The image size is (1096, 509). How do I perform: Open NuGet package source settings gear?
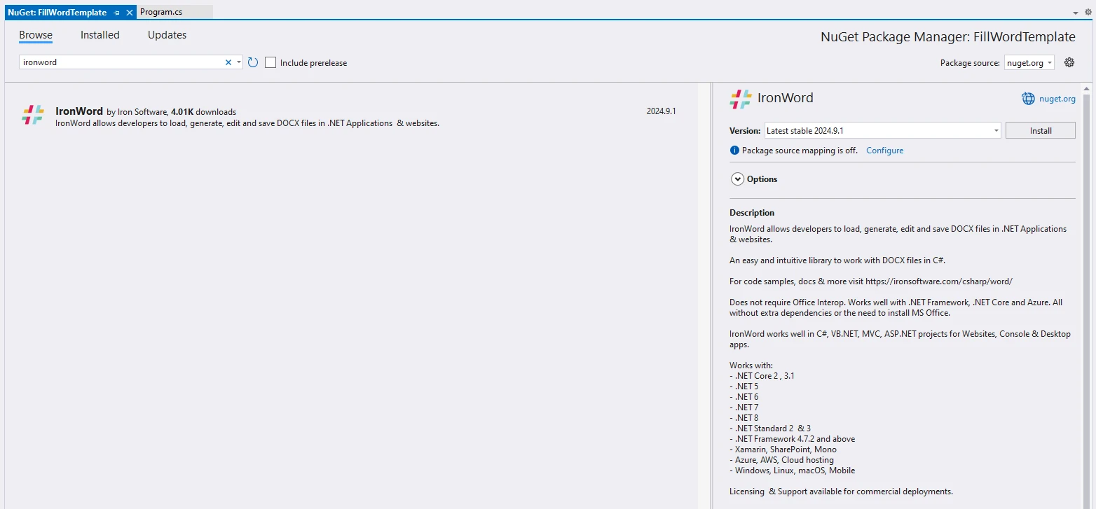click(x=1069, y=62)
